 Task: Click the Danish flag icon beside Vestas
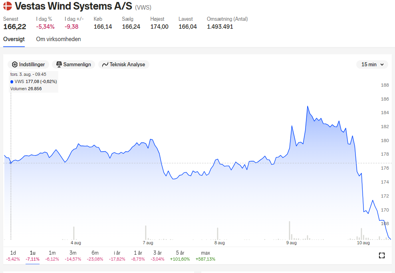(x=8, y=6)
